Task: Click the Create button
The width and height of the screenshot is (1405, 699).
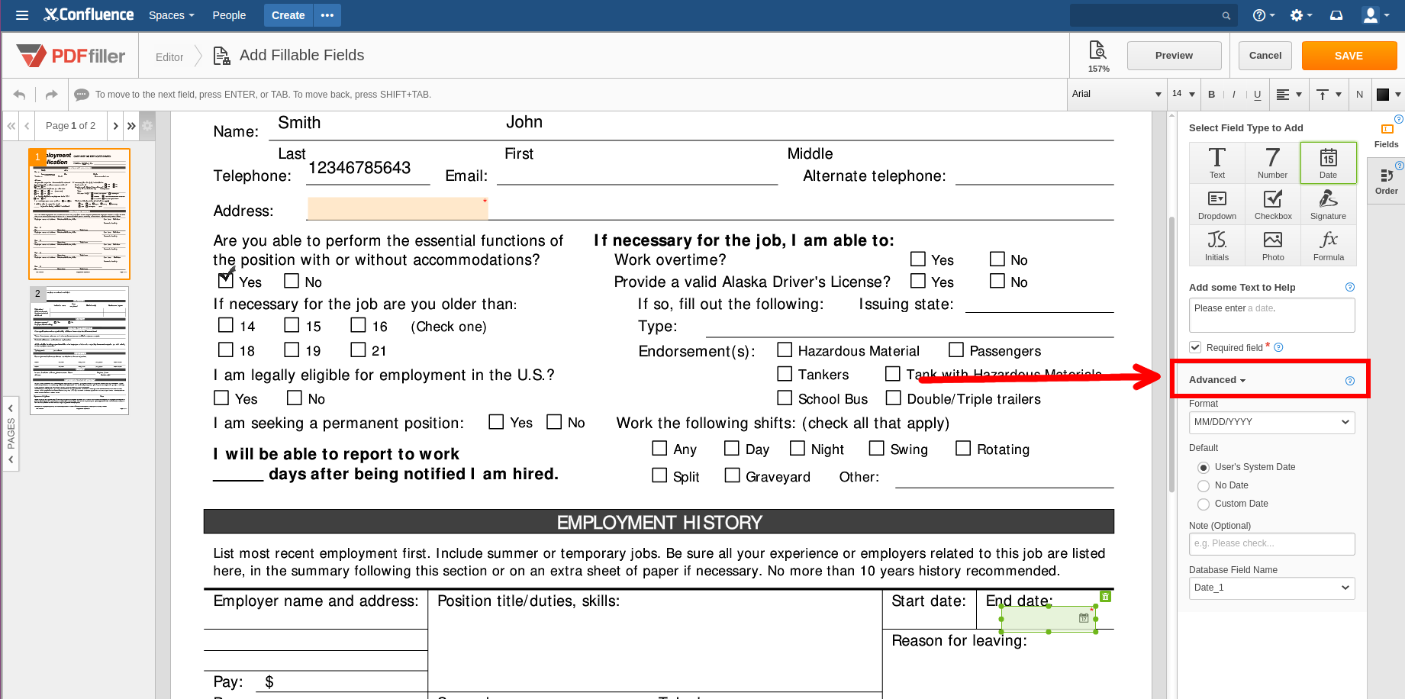Action: pyautogui.click(x=288, y=15)
